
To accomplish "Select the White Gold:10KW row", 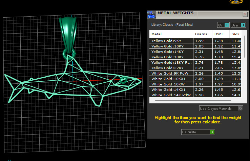I will tap(195, 84).
